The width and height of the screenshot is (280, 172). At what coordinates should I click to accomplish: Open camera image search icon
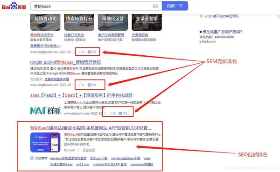155,6
